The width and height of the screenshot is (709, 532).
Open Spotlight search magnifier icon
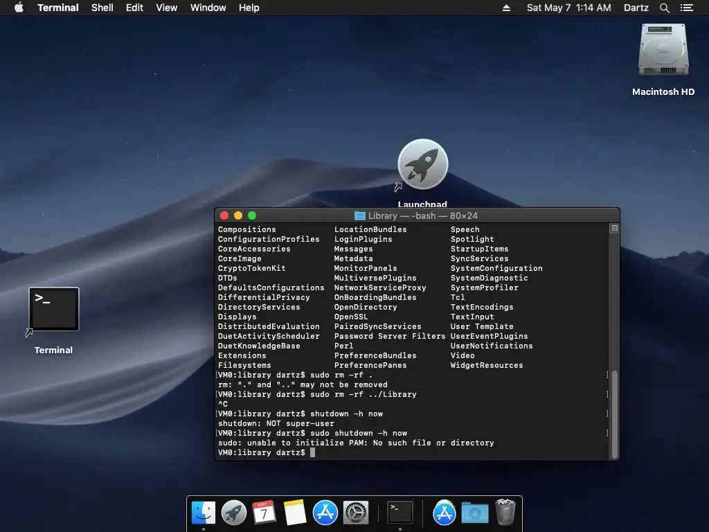click(664, 8)
